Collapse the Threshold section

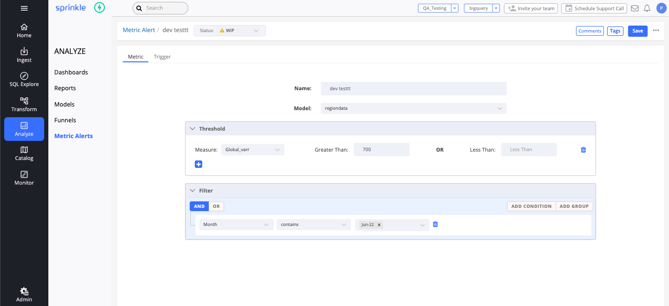coord(192,129)
